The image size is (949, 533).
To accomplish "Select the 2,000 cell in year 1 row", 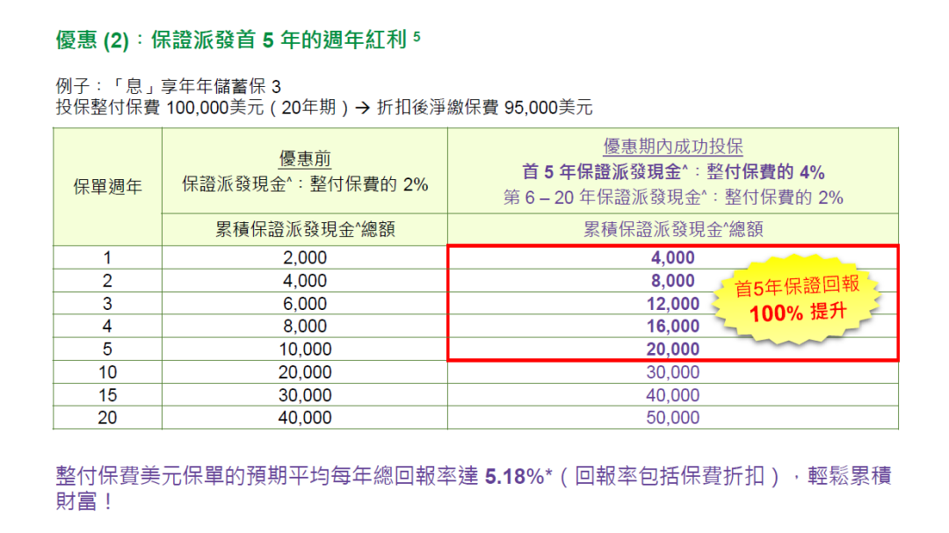I will [x=305, y=258].
